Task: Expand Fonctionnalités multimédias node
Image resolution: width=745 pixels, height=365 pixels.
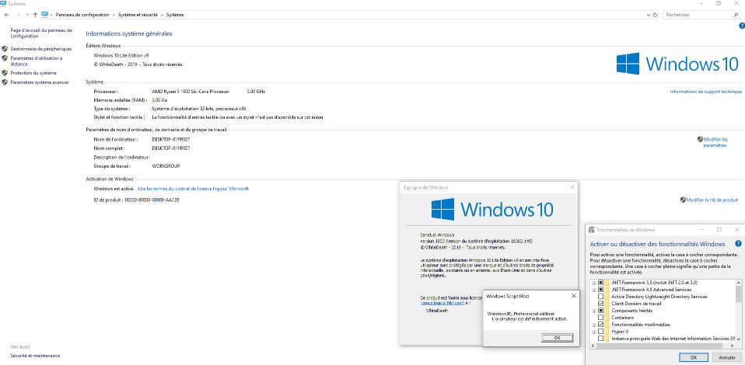Action: coord(594,325)
